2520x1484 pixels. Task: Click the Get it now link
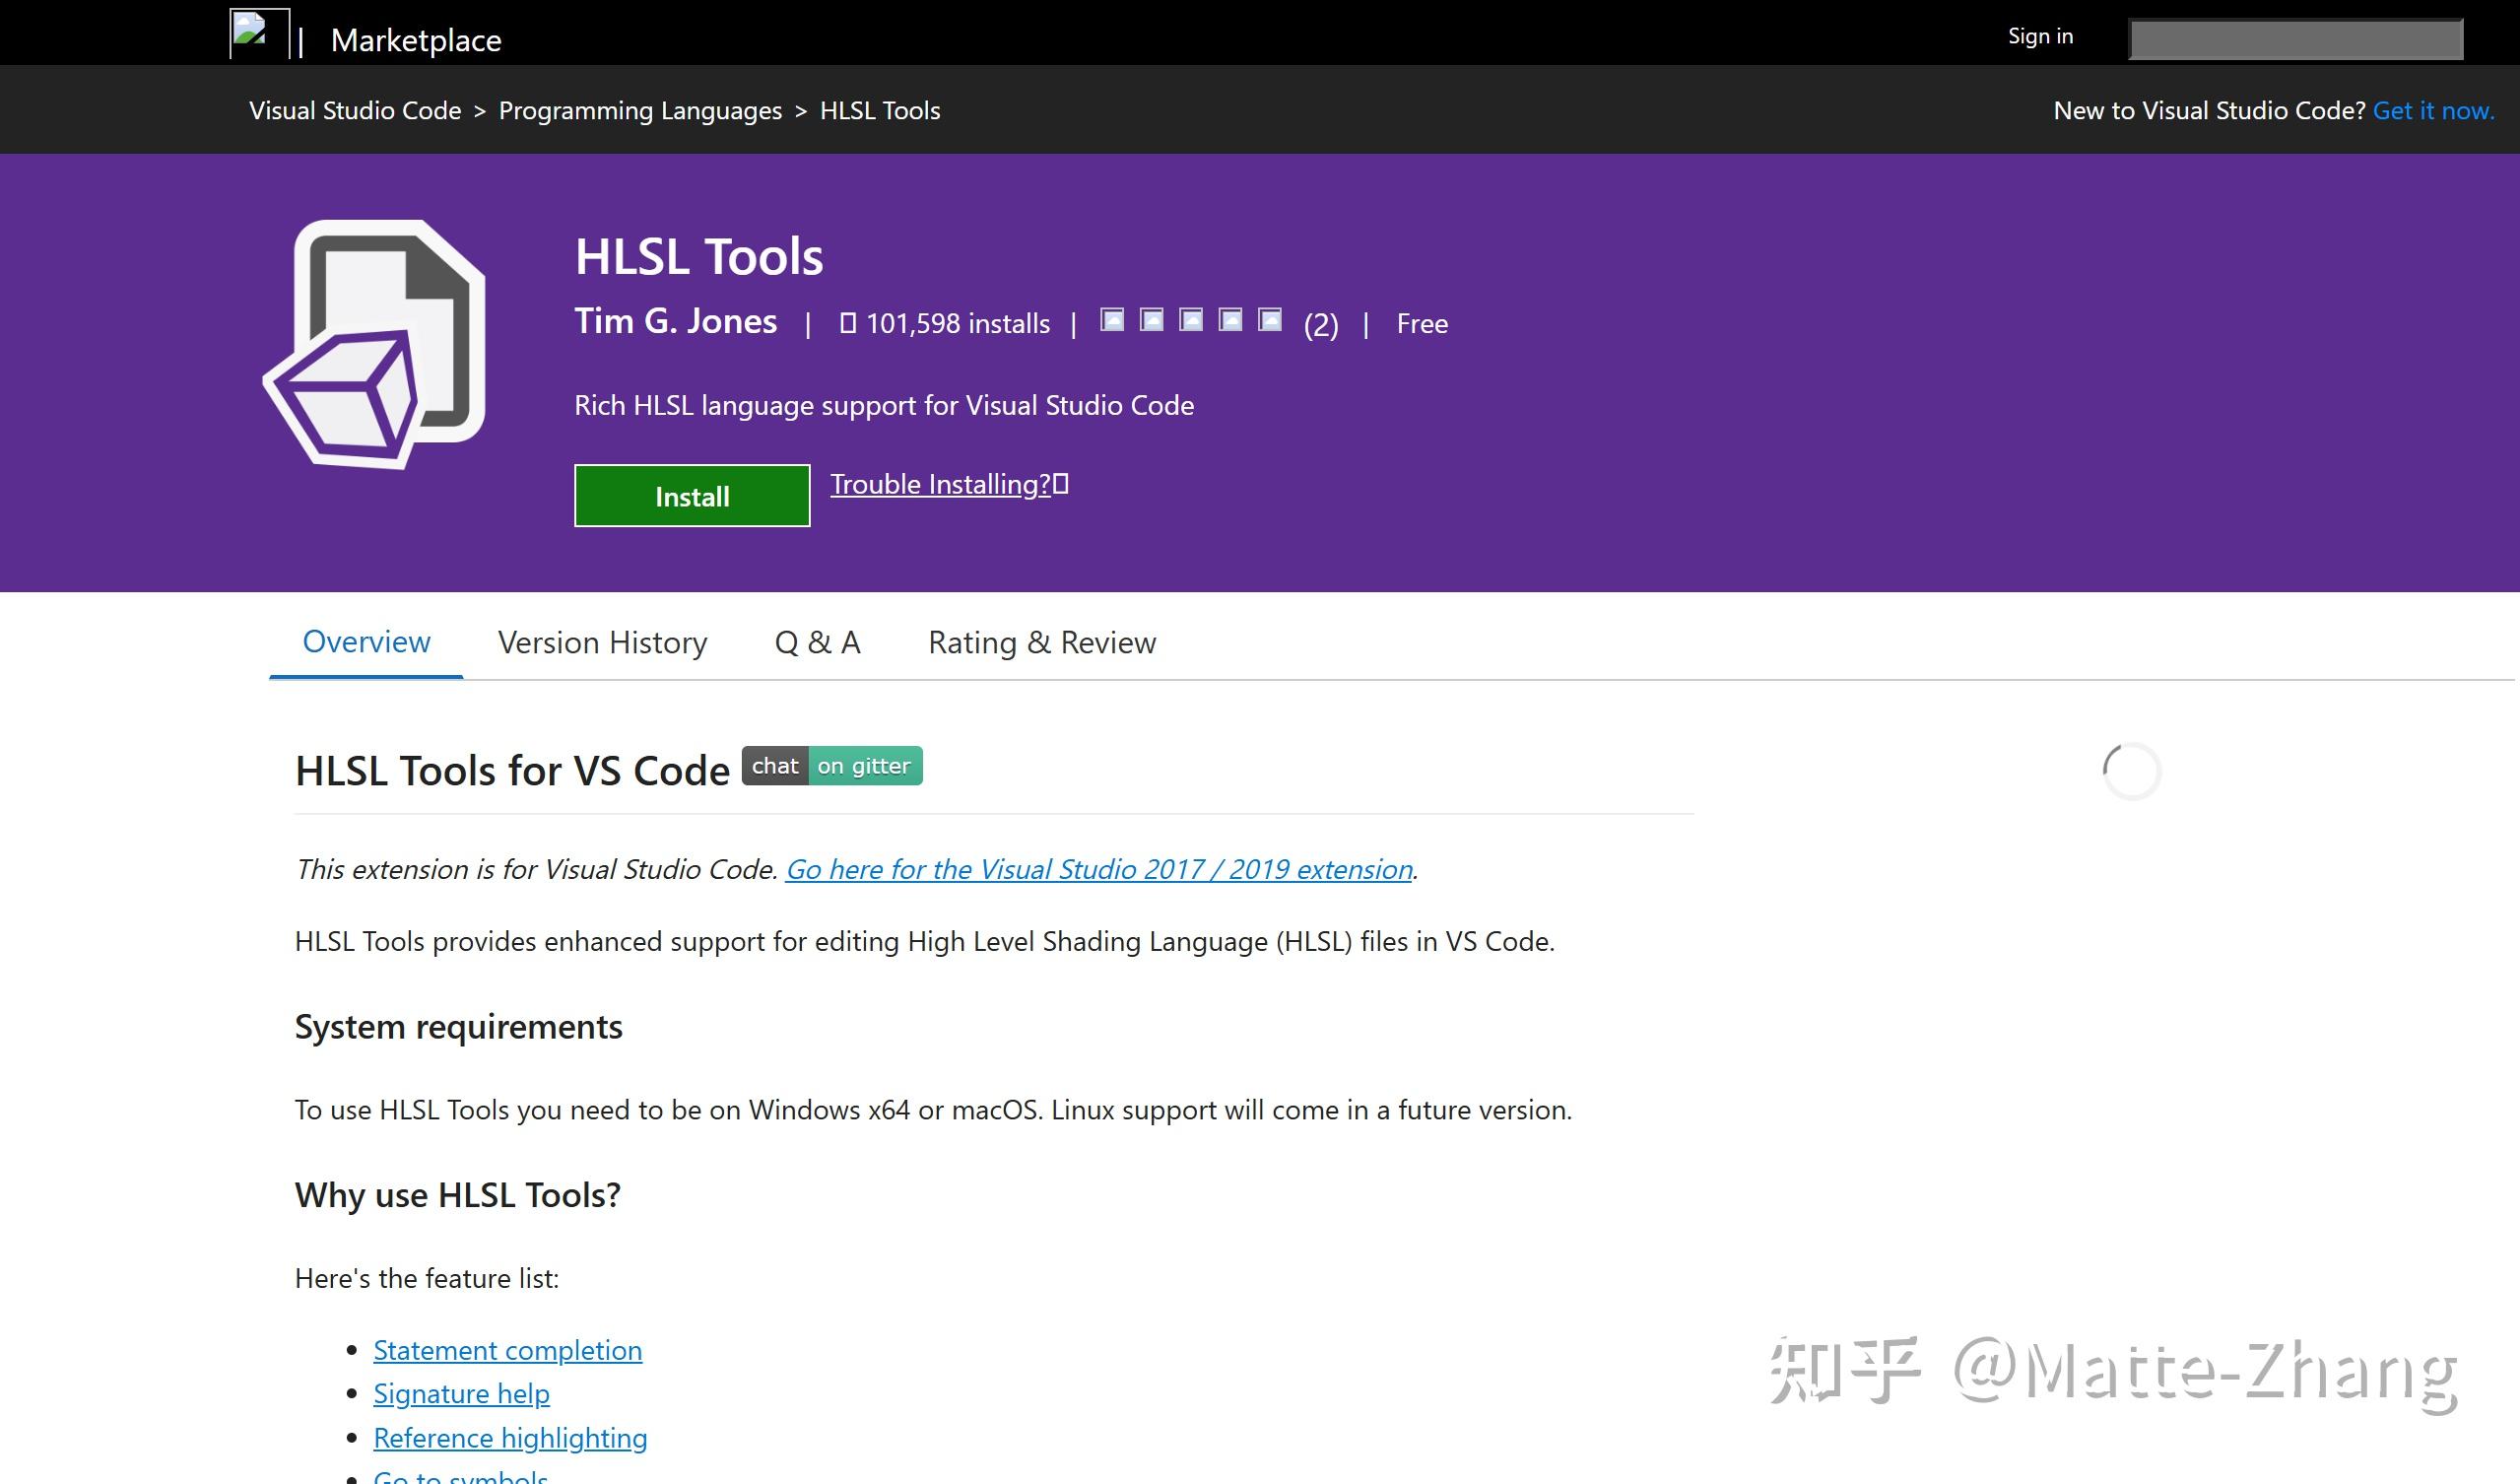point(2433,111)
